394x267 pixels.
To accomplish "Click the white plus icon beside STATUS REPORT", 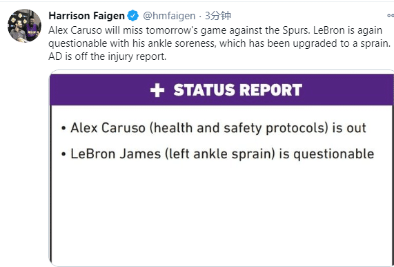I will (x=157, y=90).
